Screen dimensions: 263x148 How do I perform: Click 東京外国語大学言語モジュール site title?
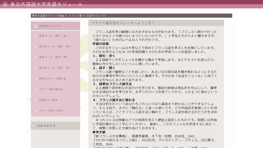point(46,4)
